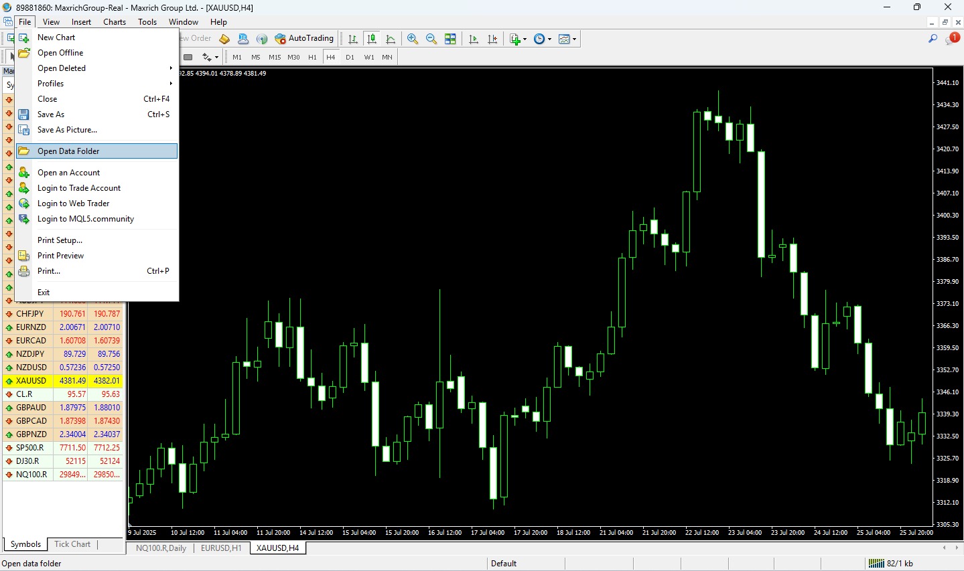Click the chart tabs scroll-right arrow
The height and width of the screenshot is (571, 964).
pyautogui.click(x=956, y=548)
